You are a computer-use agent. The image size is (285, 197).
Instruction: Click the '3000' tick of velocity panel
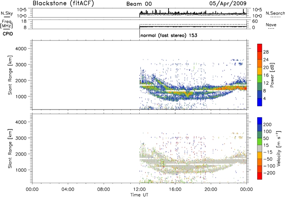(x=21, y=138)
